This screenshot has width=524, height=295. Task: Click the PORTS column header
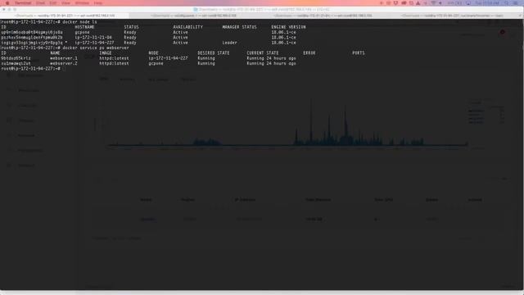359,52
